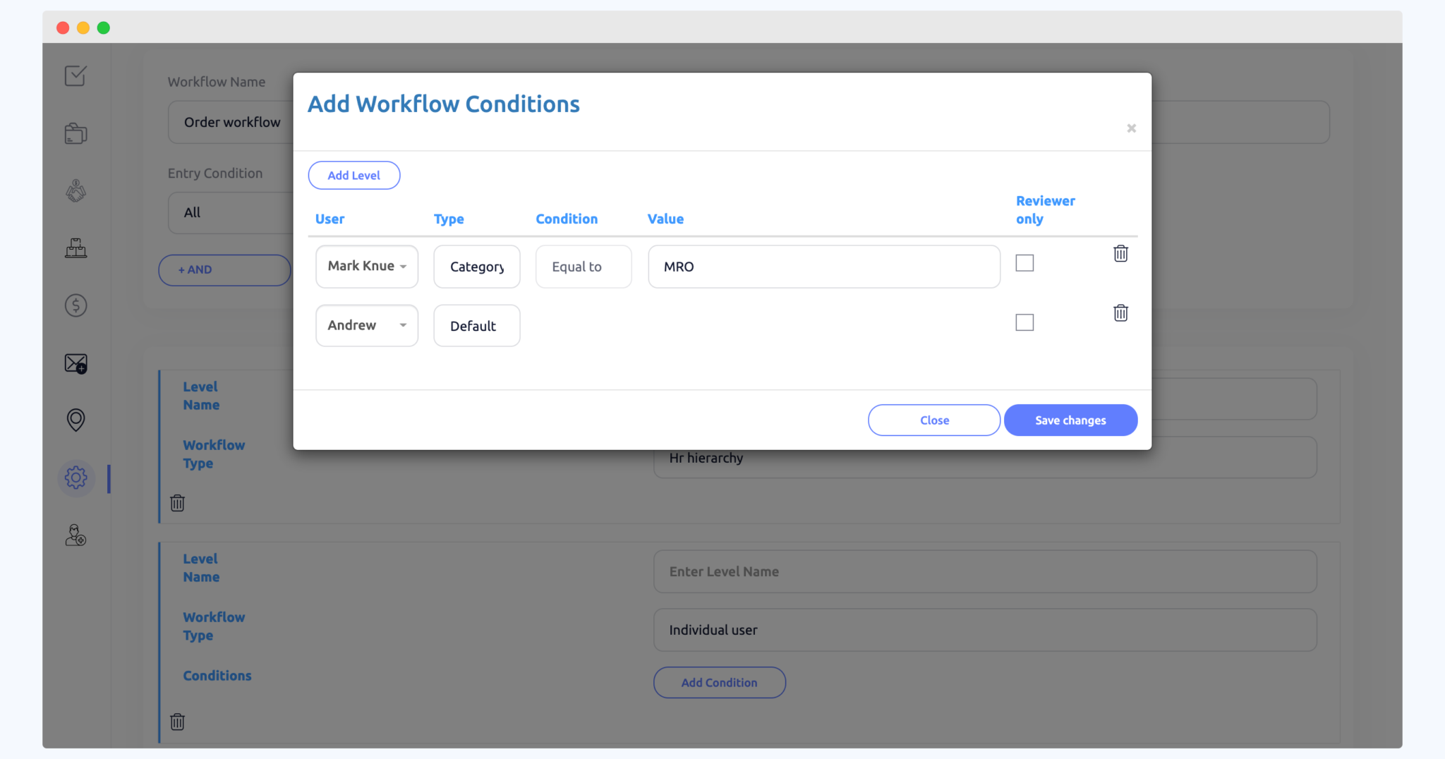Click Save changes in the dialog
Image resolution: width=1445 pixels, height=759 pixels.
tap(1070, 420)
